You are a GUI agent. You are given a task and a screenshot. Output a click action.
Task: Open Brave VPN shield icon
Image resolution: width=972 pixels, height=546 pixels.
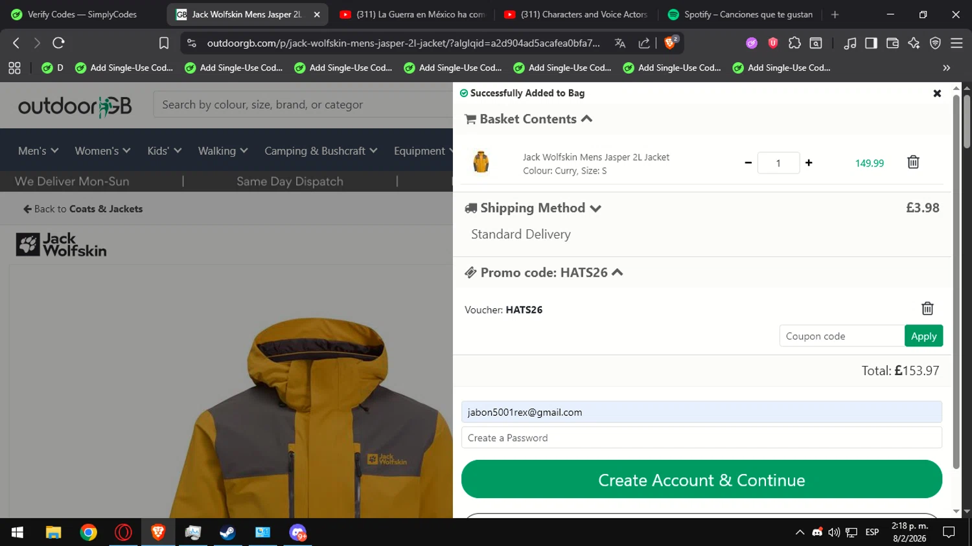[935, 43]
